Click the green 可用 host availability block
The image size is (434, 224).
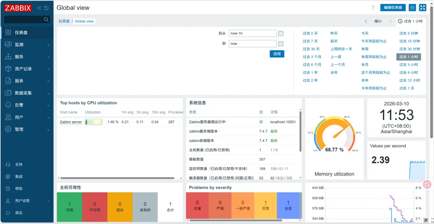click(70, 207)
